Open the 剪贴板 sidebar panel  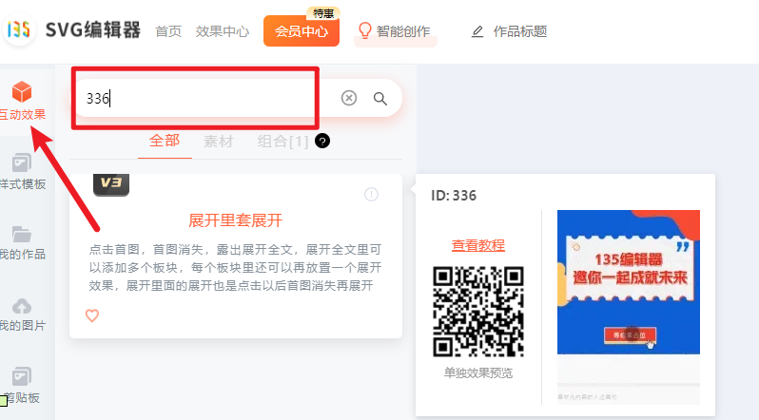pos(22,386)
